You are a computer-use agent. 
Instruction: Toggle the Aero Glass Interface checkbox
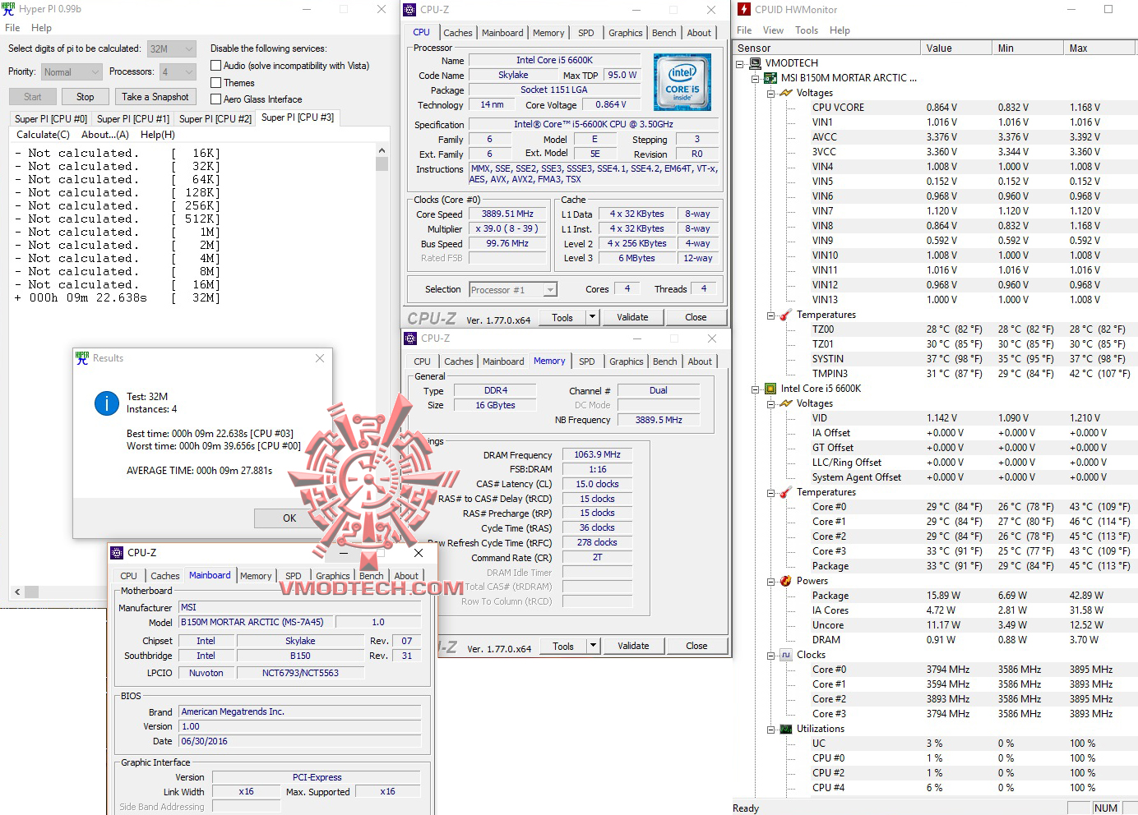click(215, 99)
